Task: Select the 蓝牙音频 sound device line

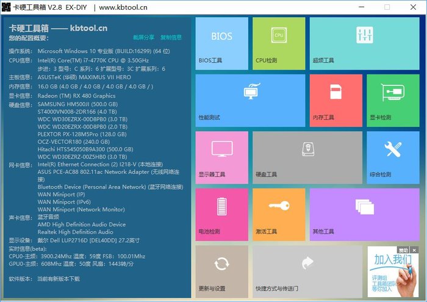Action: coord(48,217)
